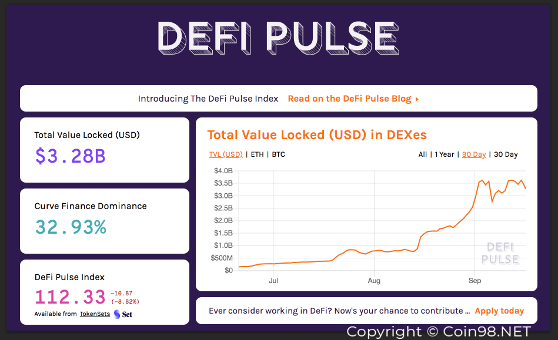The width and height of the screenshot is (558, 340).
Task: Click the arrow after DeFi Pulse Blog link
Action: (417, 99)
